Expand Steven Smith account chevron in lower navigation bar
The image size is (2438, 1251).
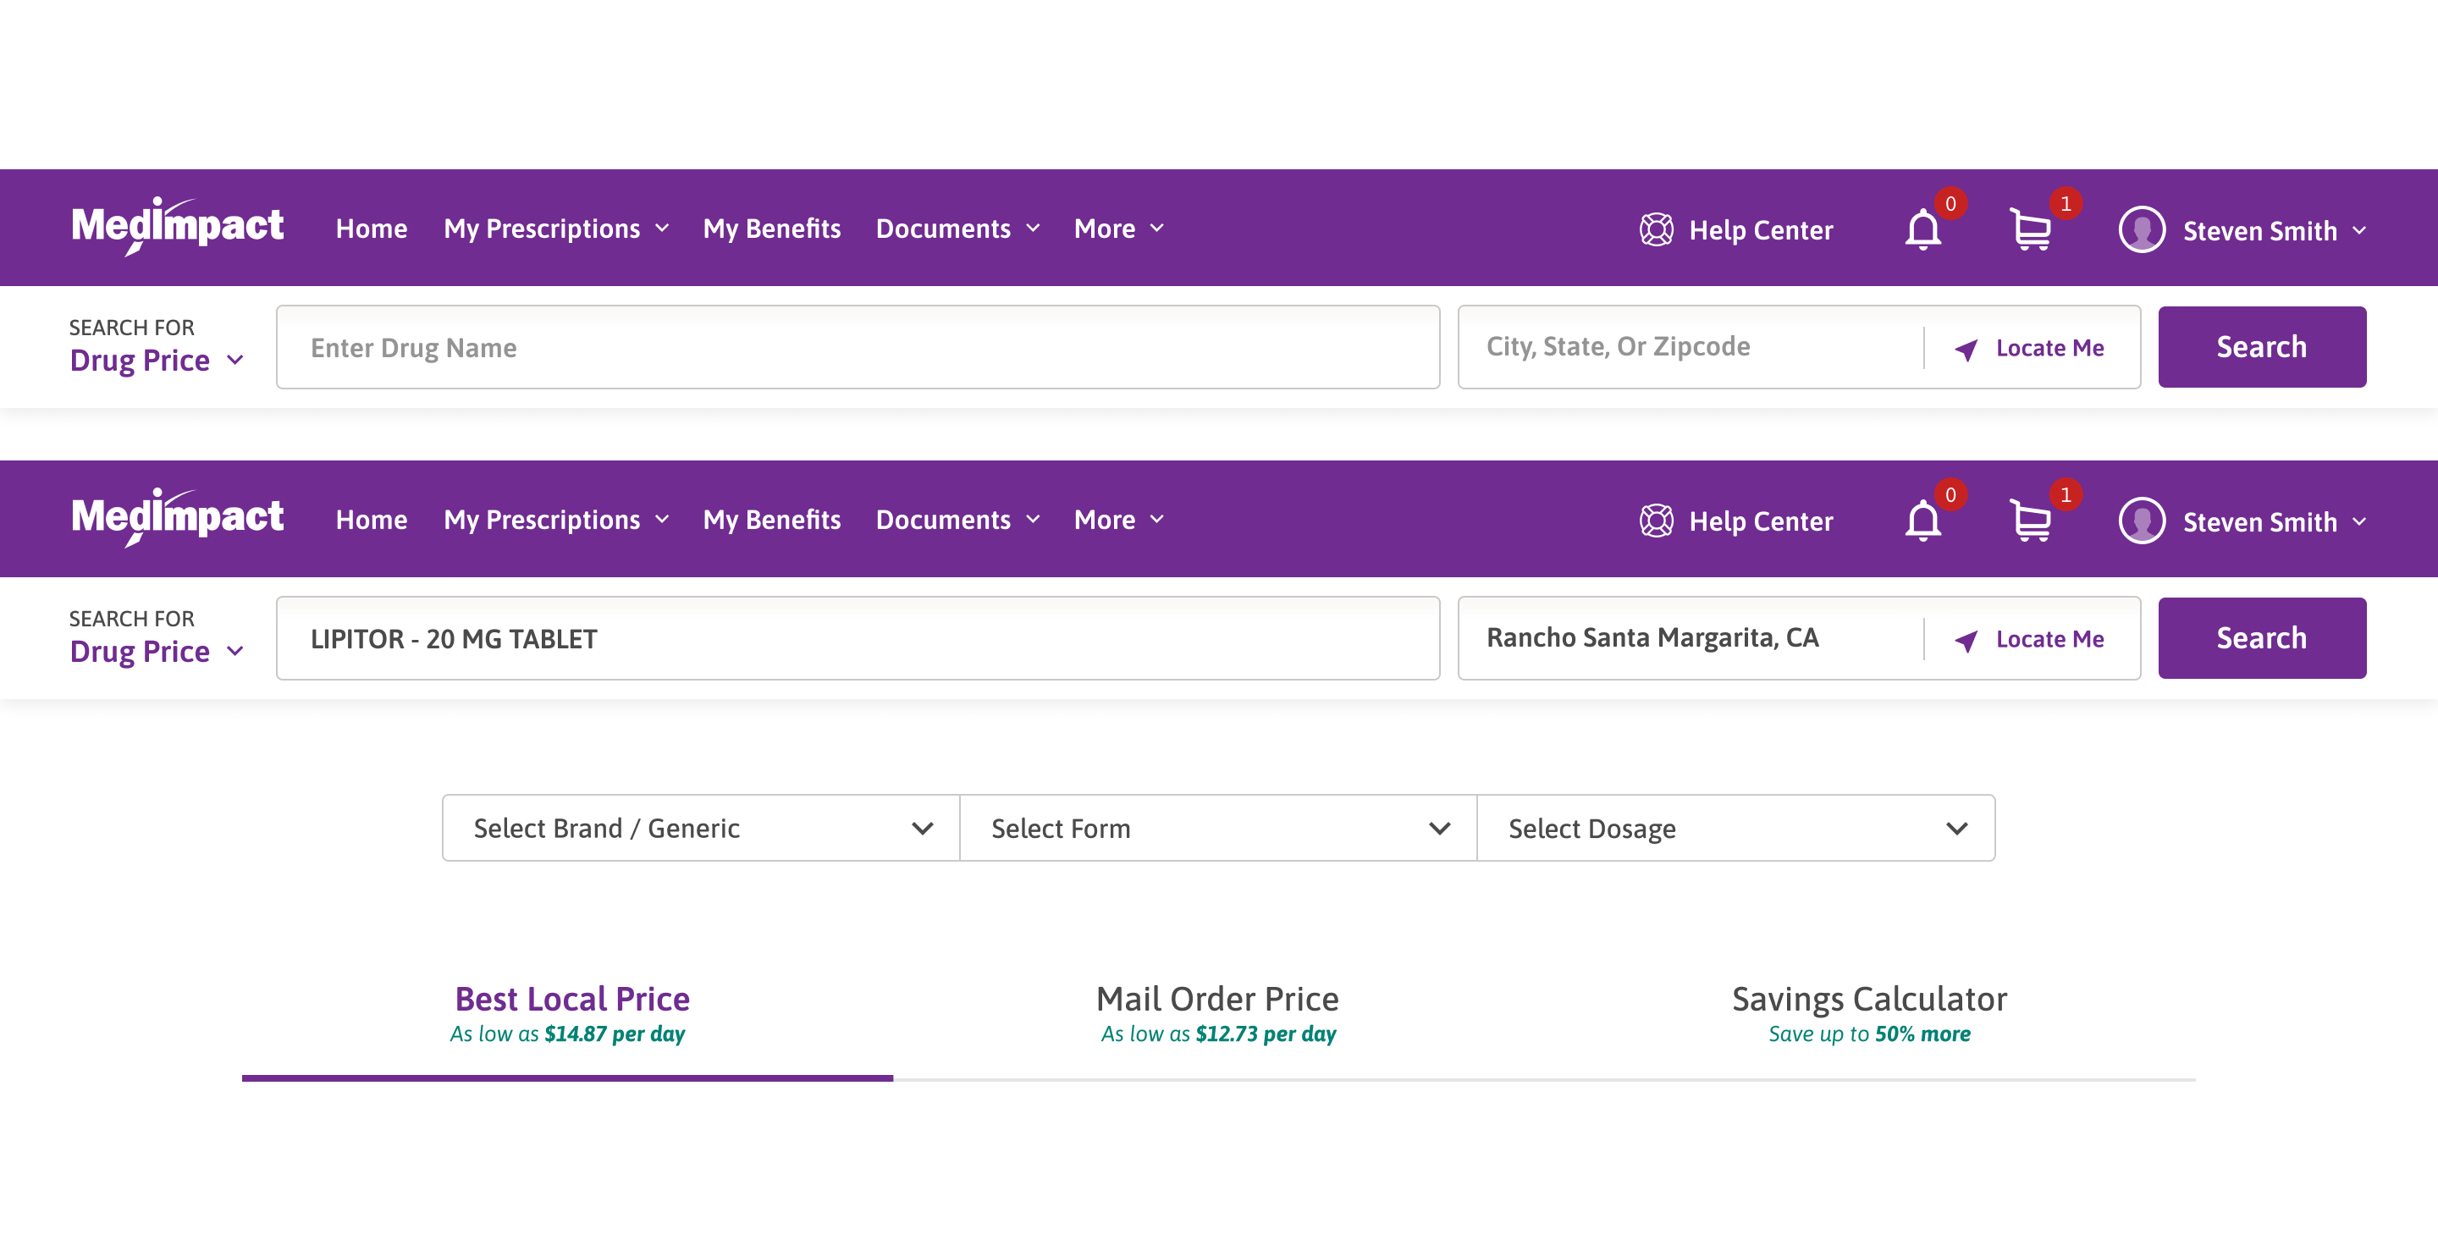(2358, 521)
